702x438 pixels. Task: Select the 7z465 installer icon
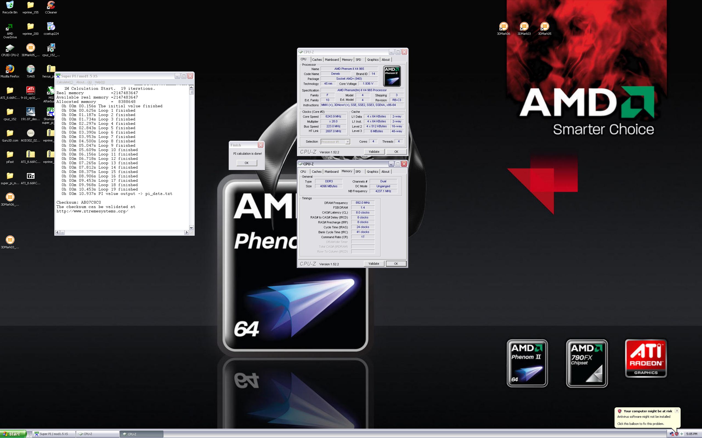pyautogui.click(x=30, y=71)
